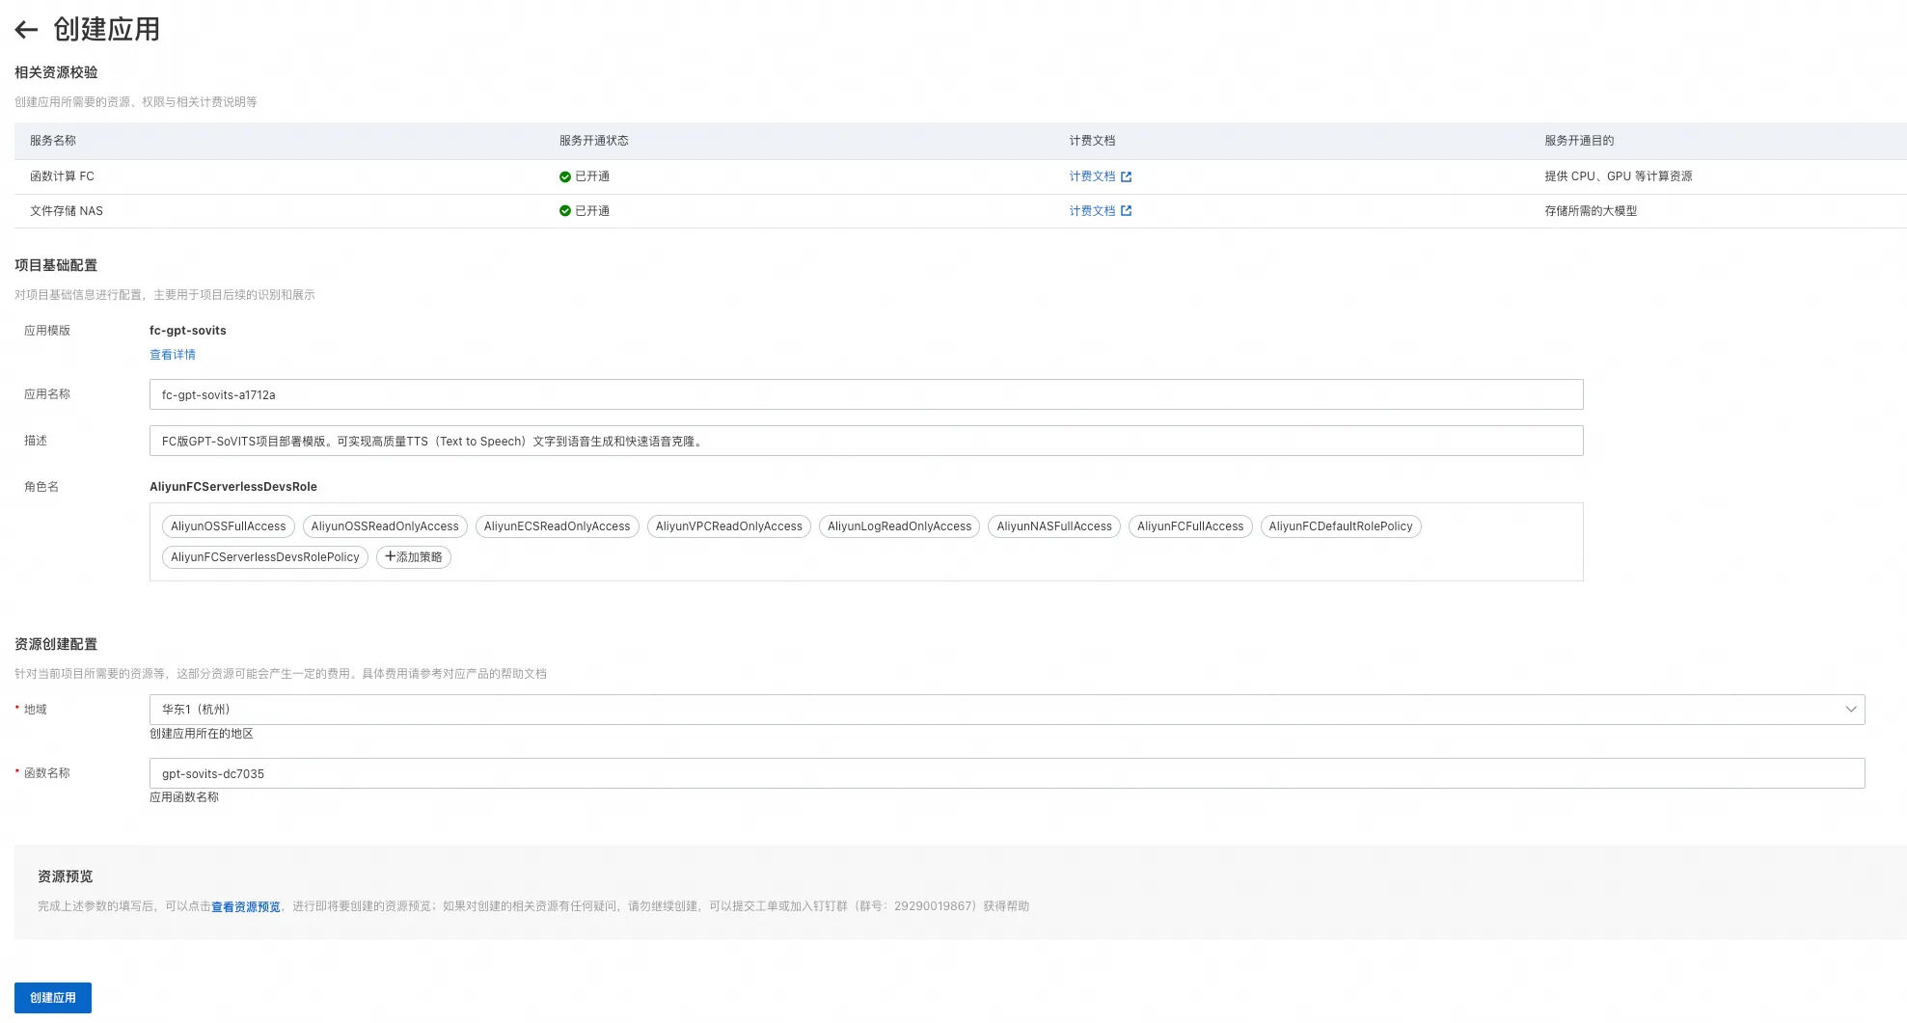Select the AliyunNASFullAccess policy tag
Screen dimensions: 1907x1023
coord(1054,526)
